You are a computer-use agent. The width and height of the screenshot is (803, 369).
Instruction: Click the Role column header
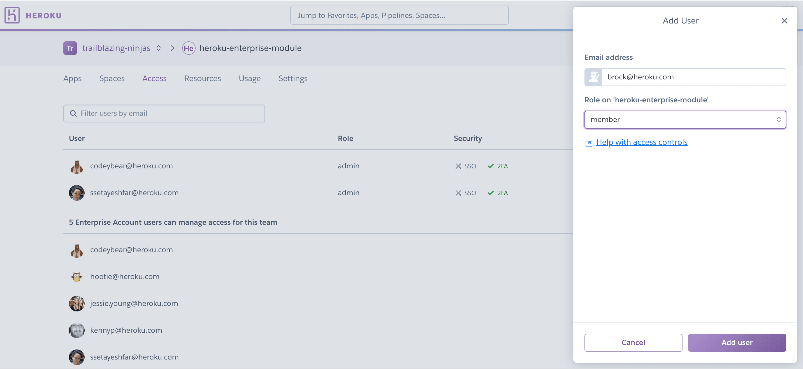coord(345,138)
